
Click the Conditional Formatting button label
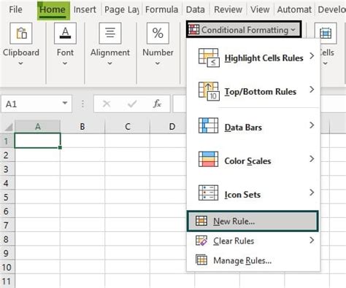click(245, 30)
